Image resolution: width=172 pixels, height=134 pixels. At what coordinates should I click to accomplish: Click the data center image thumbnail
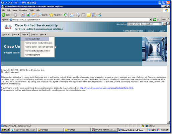pyautogui.click(x=155, y=49)
